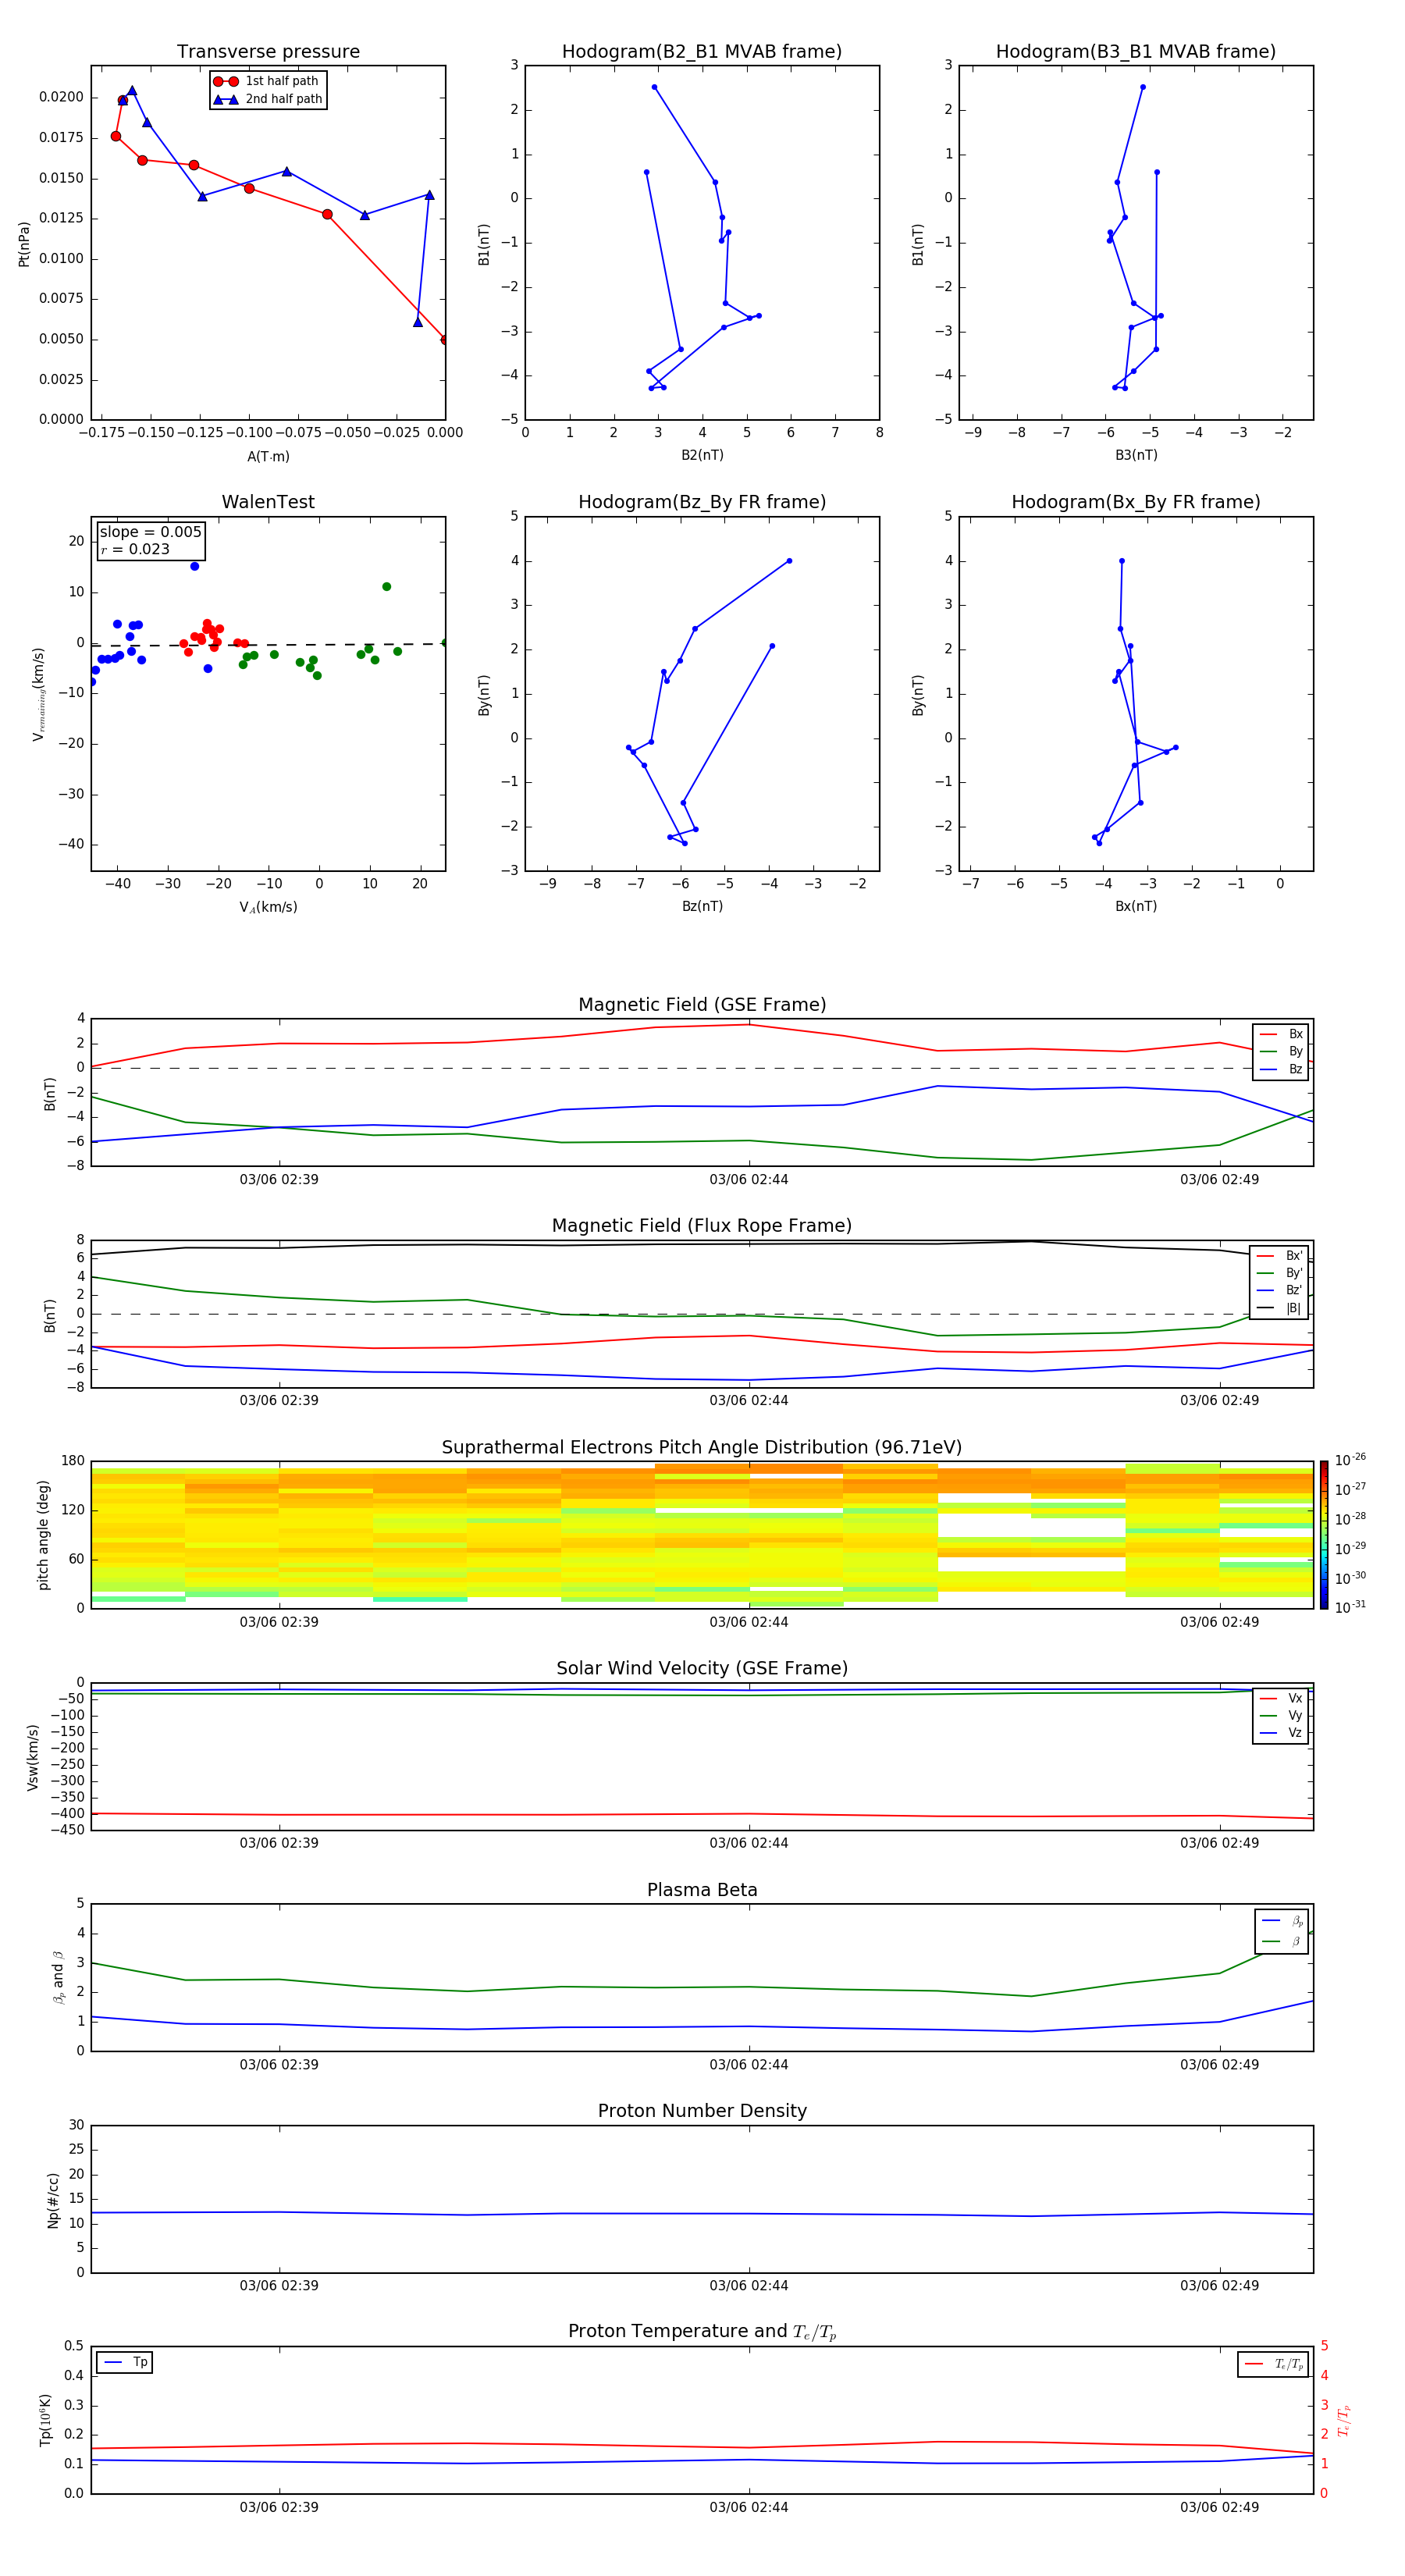Select the 'Te/Tp' legend entry
Screen dimensions: 1405x2576
click(x=1275, y=2364)
